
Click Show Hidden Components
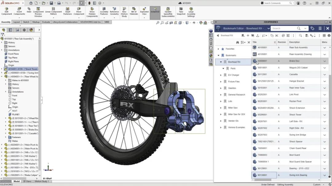92,12
